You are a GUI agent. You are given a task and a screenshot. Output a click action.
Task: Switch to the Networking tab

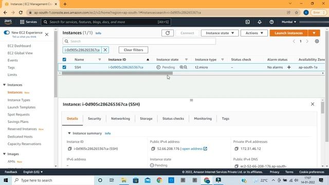(x=120, y=119)
